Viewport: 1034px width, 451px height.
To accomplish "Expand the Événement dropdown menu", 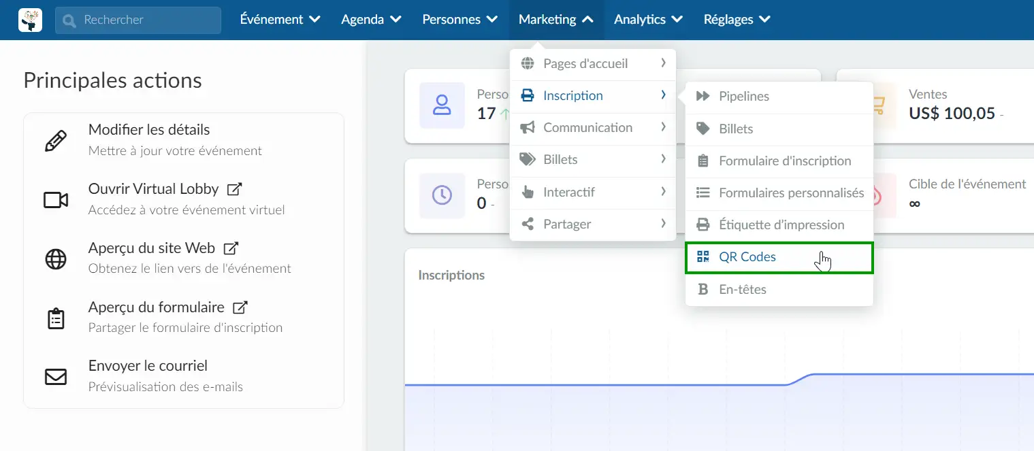I will click(x=280, y=20).
